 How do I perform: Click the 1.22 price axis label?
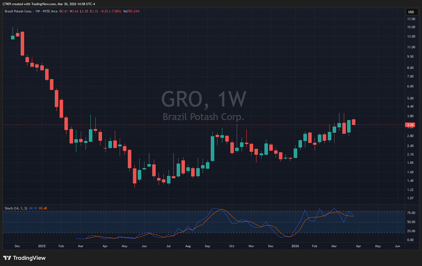[x=410, y=190]
